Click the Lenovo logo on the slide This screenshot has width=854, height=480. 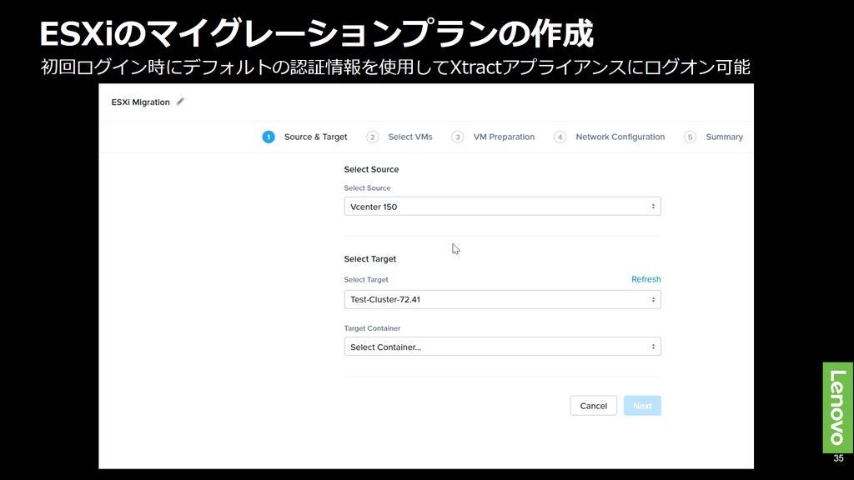[x=837, y=407]
